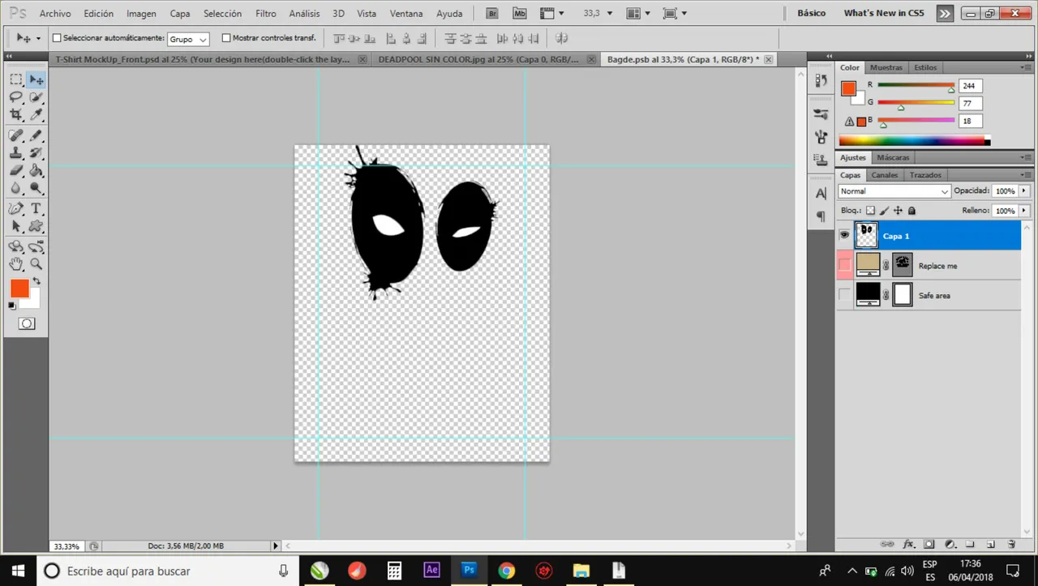Select the Quick Selection tool
Viewport: 1038px width, 586px height.
point(36,97)
